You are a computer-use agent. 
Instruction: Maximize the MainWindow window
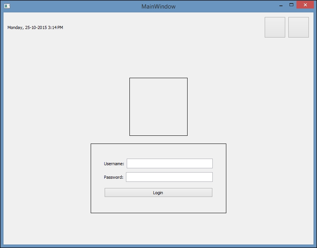pyautogui.click(x=291, y=5)
